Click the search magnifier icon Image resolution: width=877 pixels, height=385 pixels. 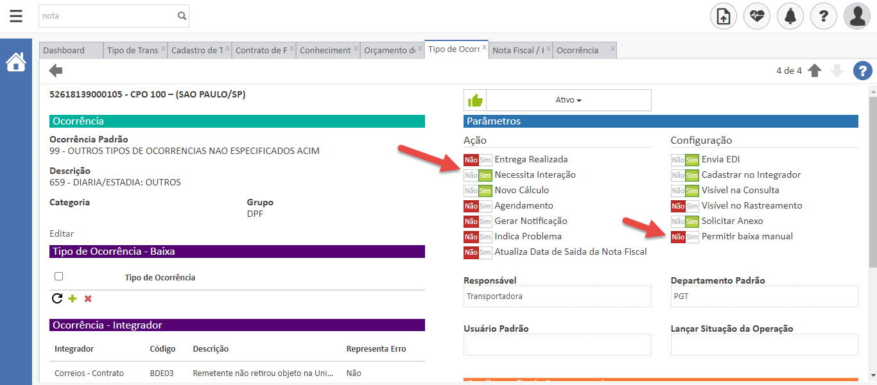click(x=182, y=16)
